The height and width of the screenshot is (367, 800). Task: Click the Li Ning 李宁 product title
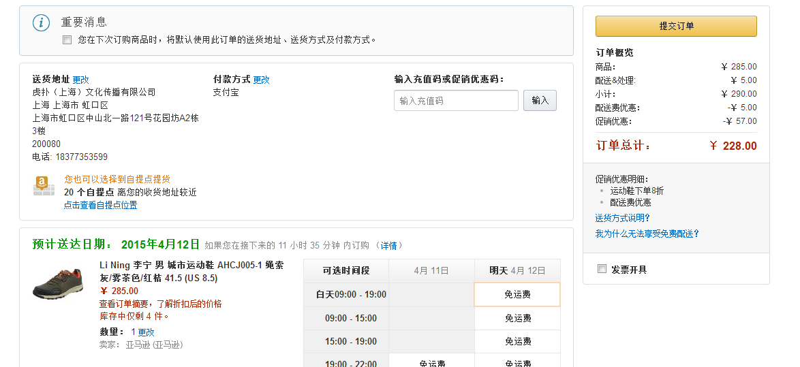[x=191, y=272]
